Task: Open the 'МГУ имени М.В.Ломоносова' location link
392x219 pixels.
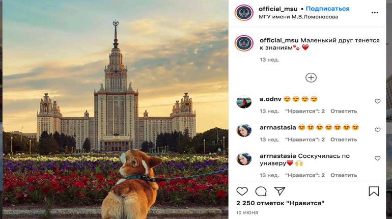Action: click(x=298, y=17)
